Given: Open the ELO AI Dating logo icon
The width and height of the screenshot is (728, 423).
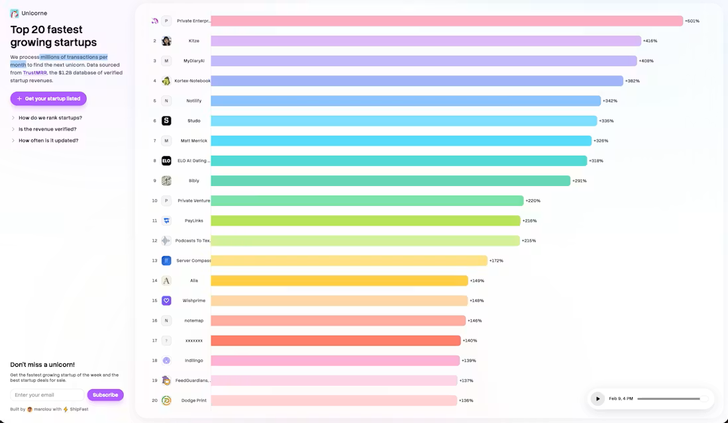Looking at the screenshot, I should [x=166, y=160].
